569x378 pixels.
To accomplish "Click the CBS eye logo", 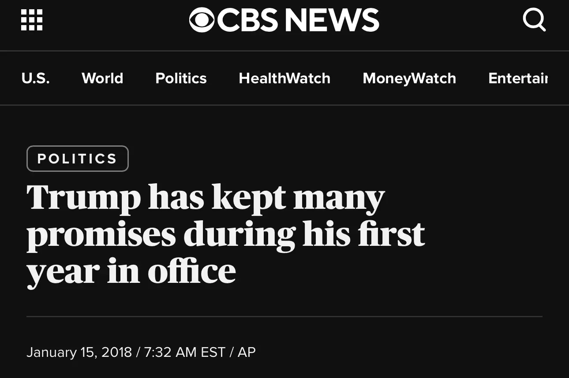I will (202, 20).
